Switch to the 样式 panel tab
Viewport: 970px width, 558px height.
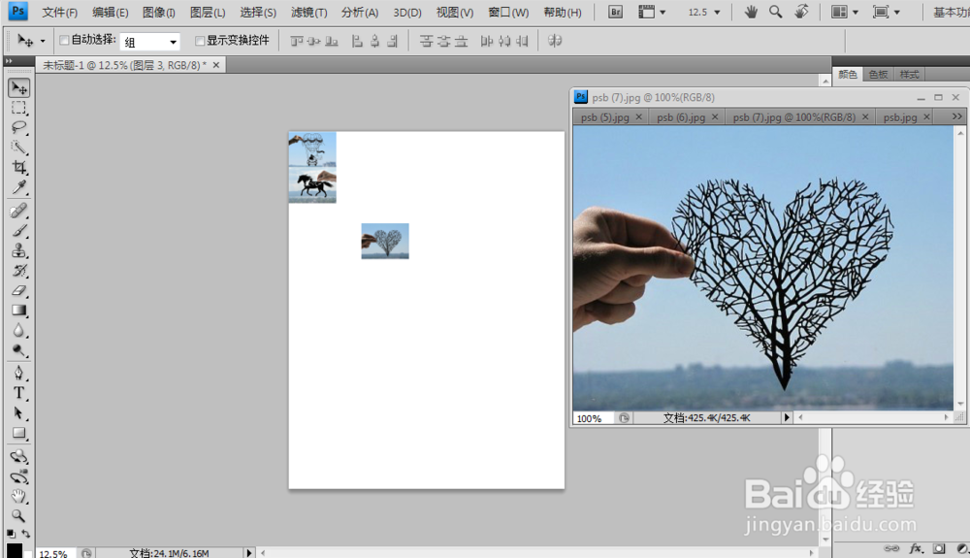tap(909, 74)
